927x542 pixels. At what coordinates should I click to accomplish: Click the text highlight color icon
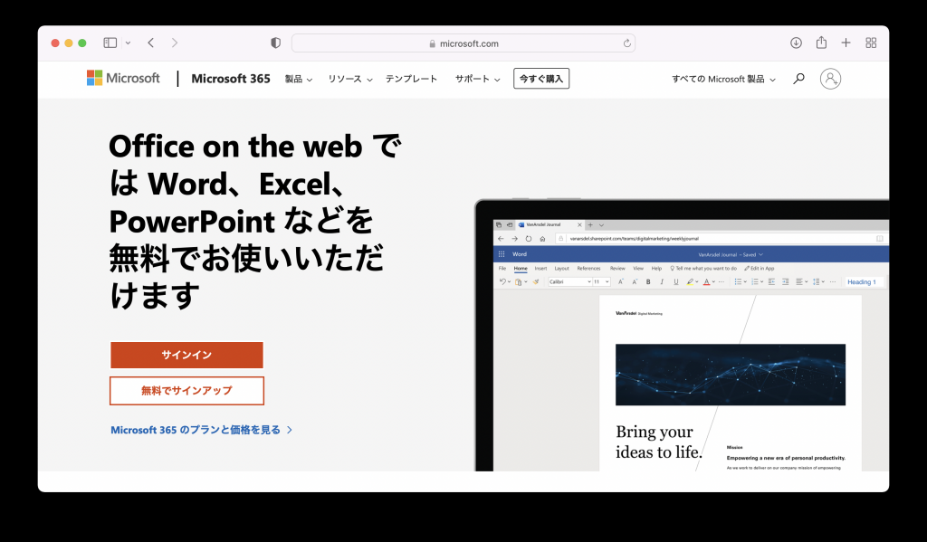coord(689,281)
